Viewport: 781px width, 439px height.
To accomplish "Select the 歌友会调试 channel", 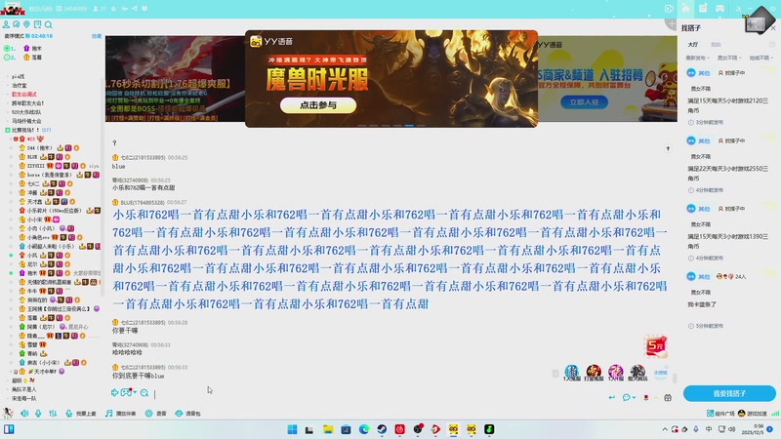I will point(23,94).
